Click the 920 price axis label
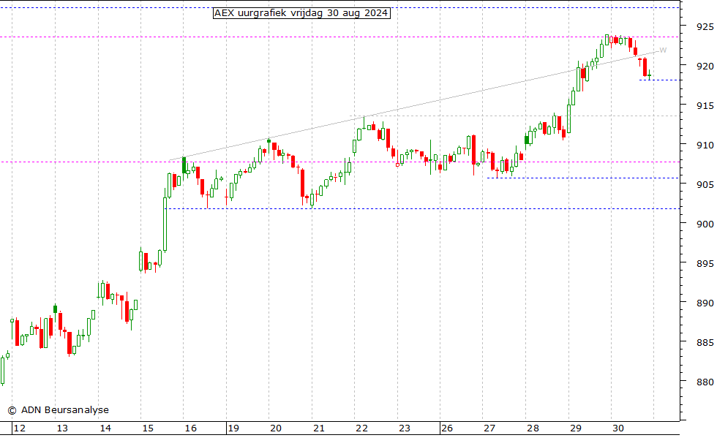This screenshot has width=717, height=446. point(705,66)
